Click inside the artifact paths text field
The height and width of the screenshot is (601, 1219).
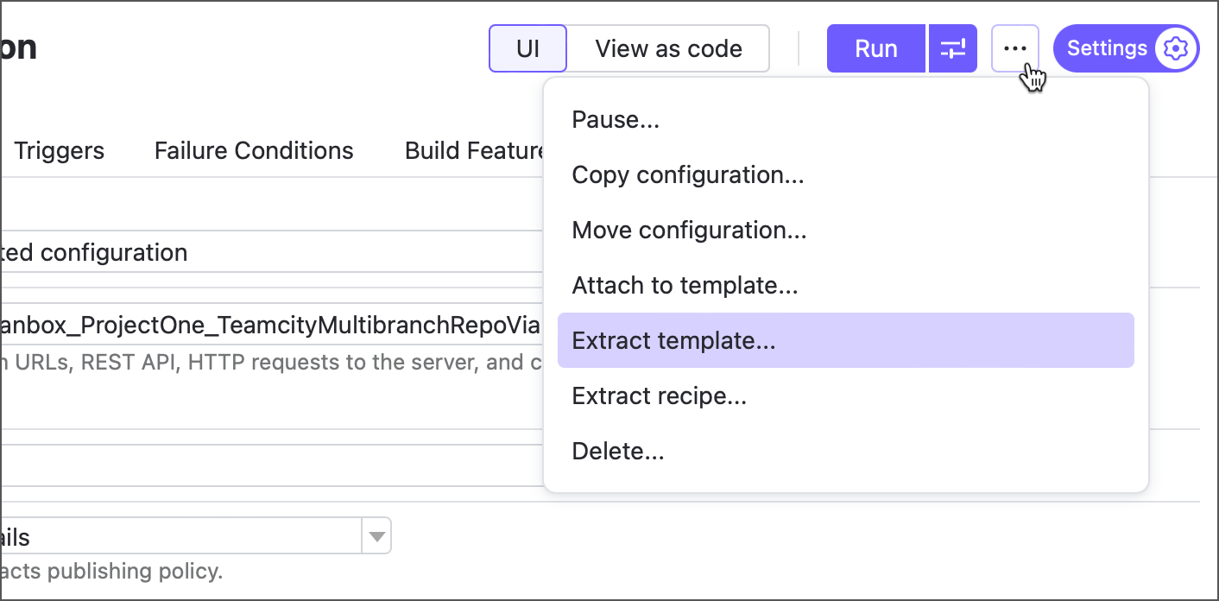click(x=173, y=535)
